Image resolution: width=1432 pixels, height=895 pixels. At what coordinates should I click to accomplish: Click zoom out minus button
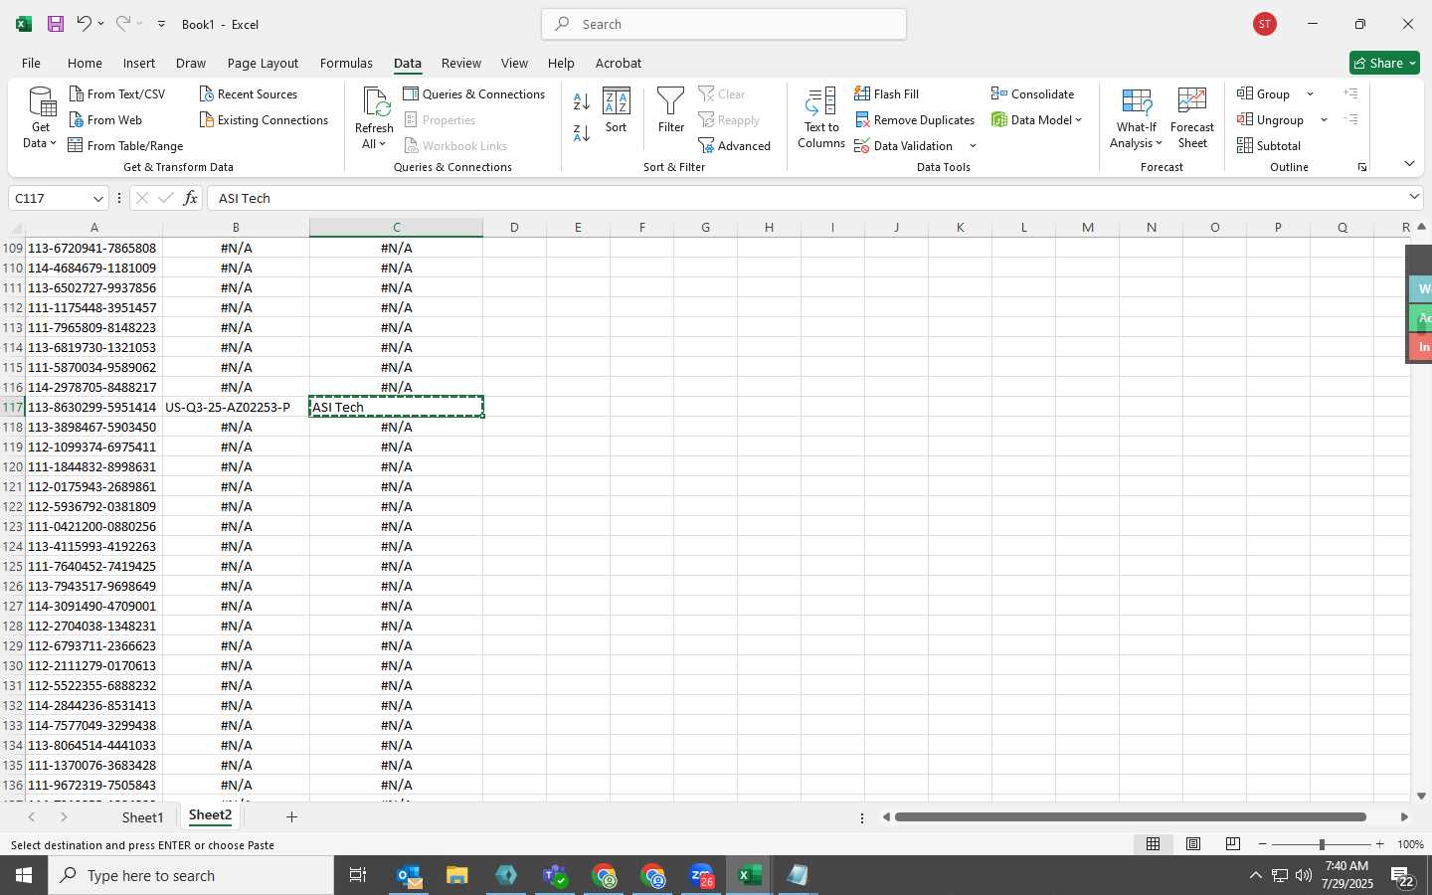coord(1263,844)
